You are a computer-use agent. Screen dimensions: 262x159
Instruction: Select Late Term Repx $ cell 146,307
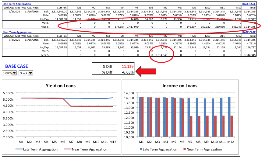(x=191, y=27)
